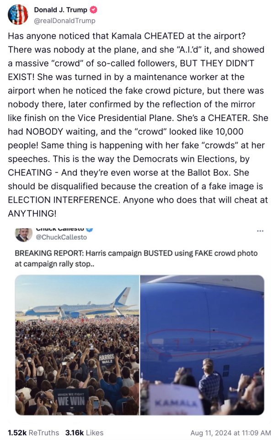
Task: Click the @ChuckCallesto handle
Action: 61,237
